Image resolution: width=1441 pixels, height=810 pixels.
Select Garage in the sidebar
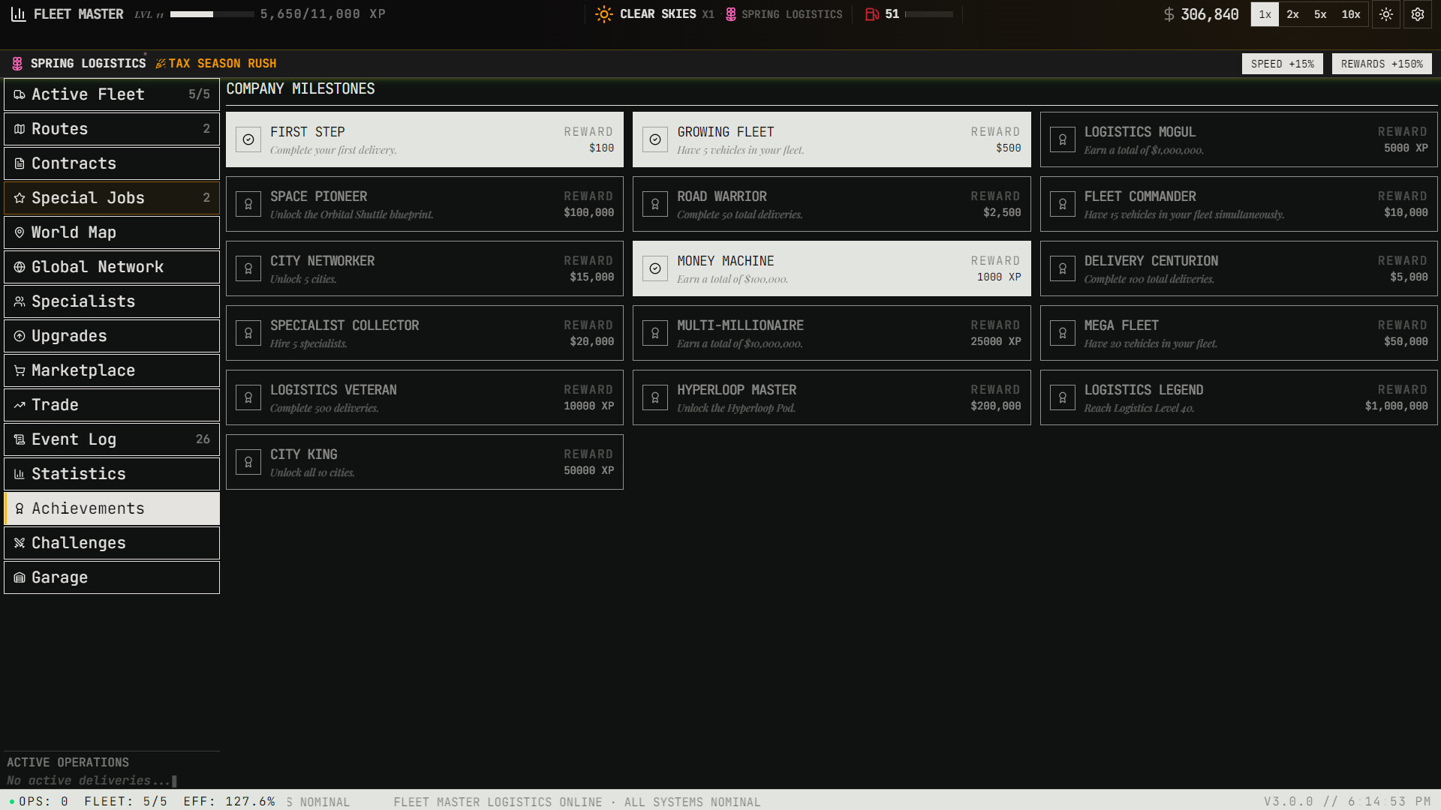(x=112, y=577)
